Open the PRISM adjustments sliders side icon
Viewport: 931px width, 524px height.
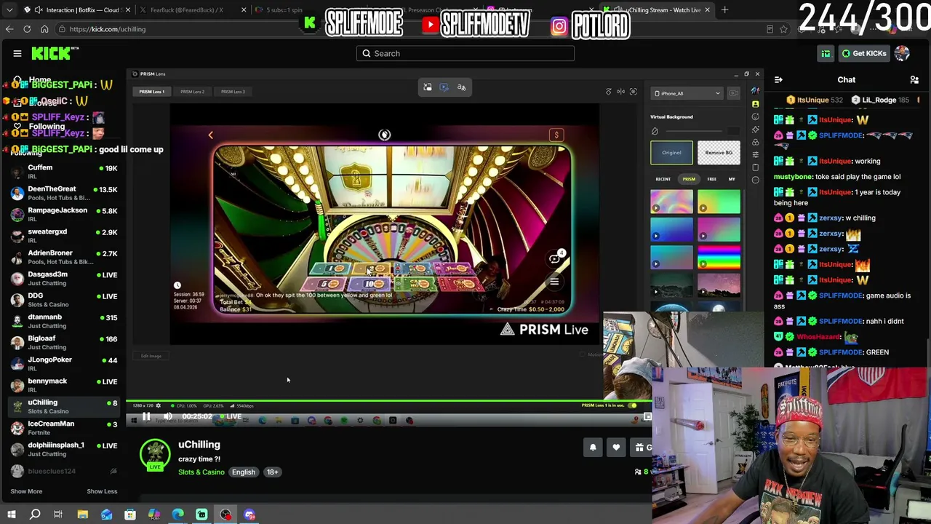(x=756, y=154)
